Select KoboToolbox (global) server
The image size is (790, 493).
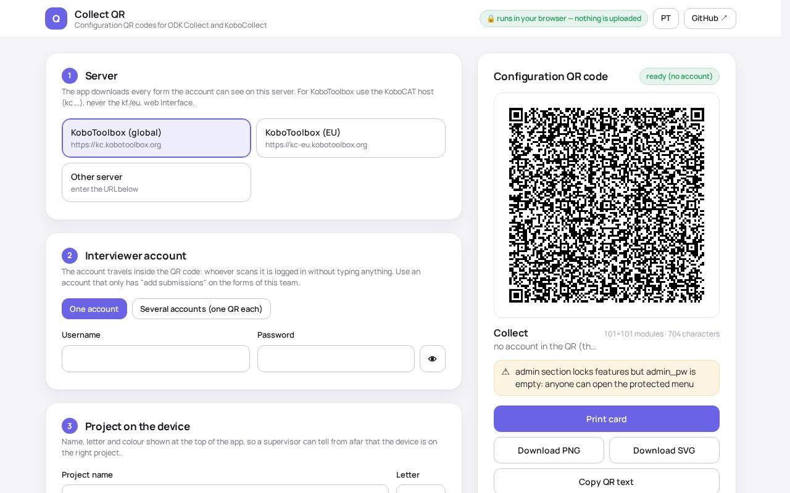pos(156,138)
